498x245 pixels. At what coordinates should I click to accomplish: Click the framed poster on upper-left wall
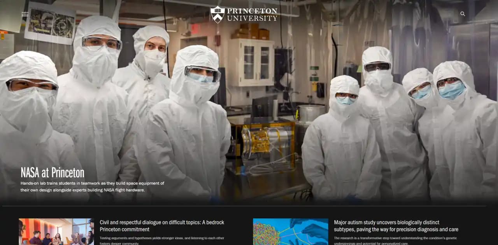click(50, 23)
